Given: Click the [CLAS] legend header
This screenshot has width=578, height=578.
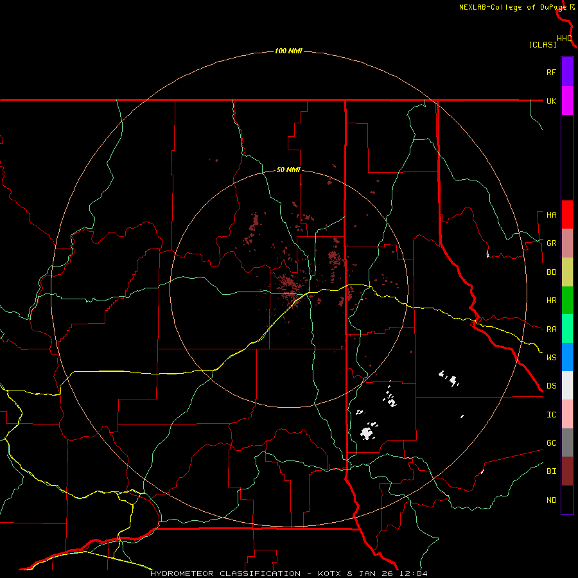Looking at the screenshot, I should 543,44.
